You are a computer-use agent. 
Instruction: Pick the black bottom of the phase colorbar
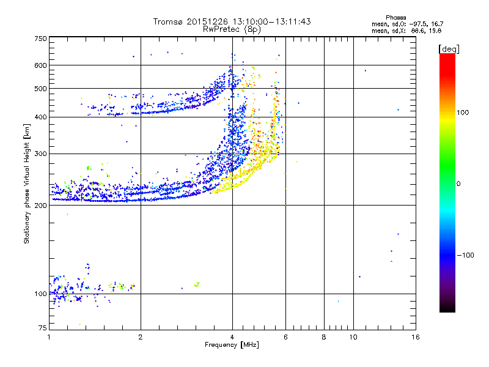(x=447, y=308)
